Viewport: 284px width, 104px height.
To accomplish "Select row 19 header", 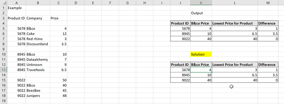I will point(3,101).
